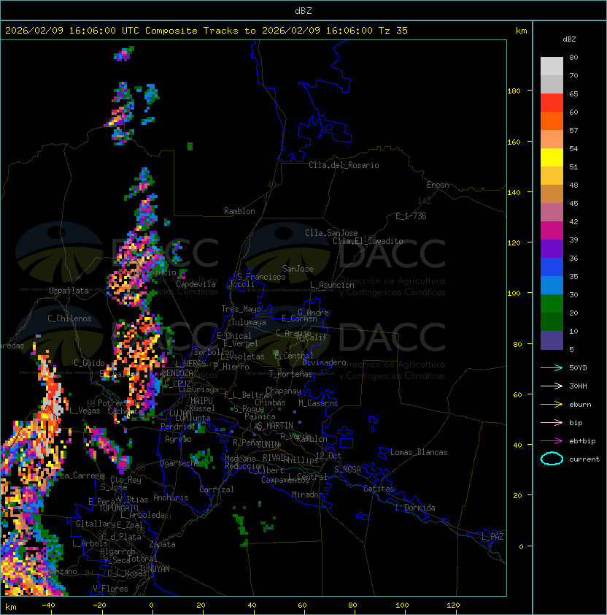607x615 pixels.
Task: Click the 120 km horizontal axis tick
Action: 453,606
